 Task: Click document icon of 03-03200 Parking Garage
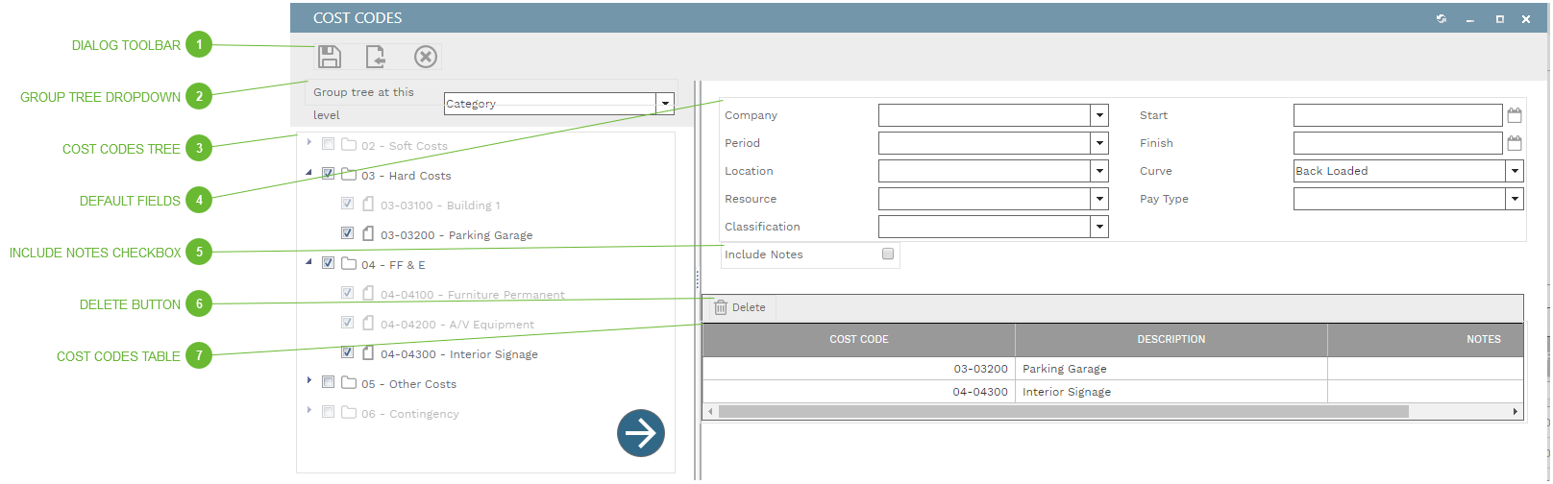tap(368, 233)
